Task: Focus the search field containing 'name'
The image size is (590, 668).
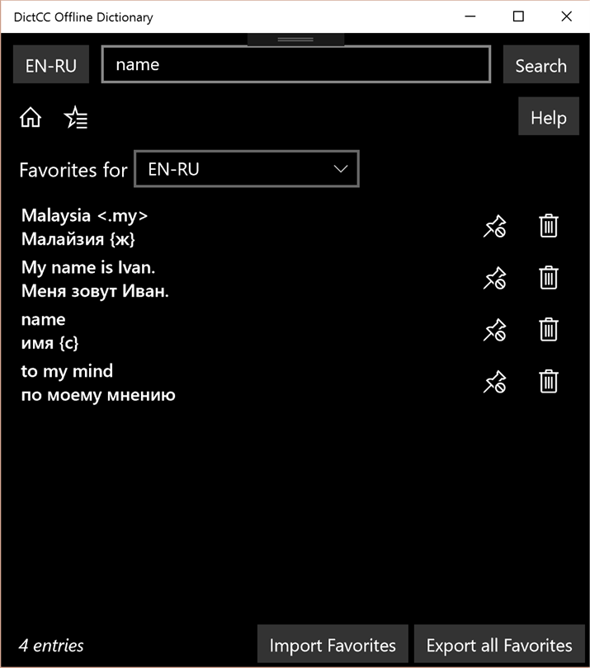Action: (295, 64)
